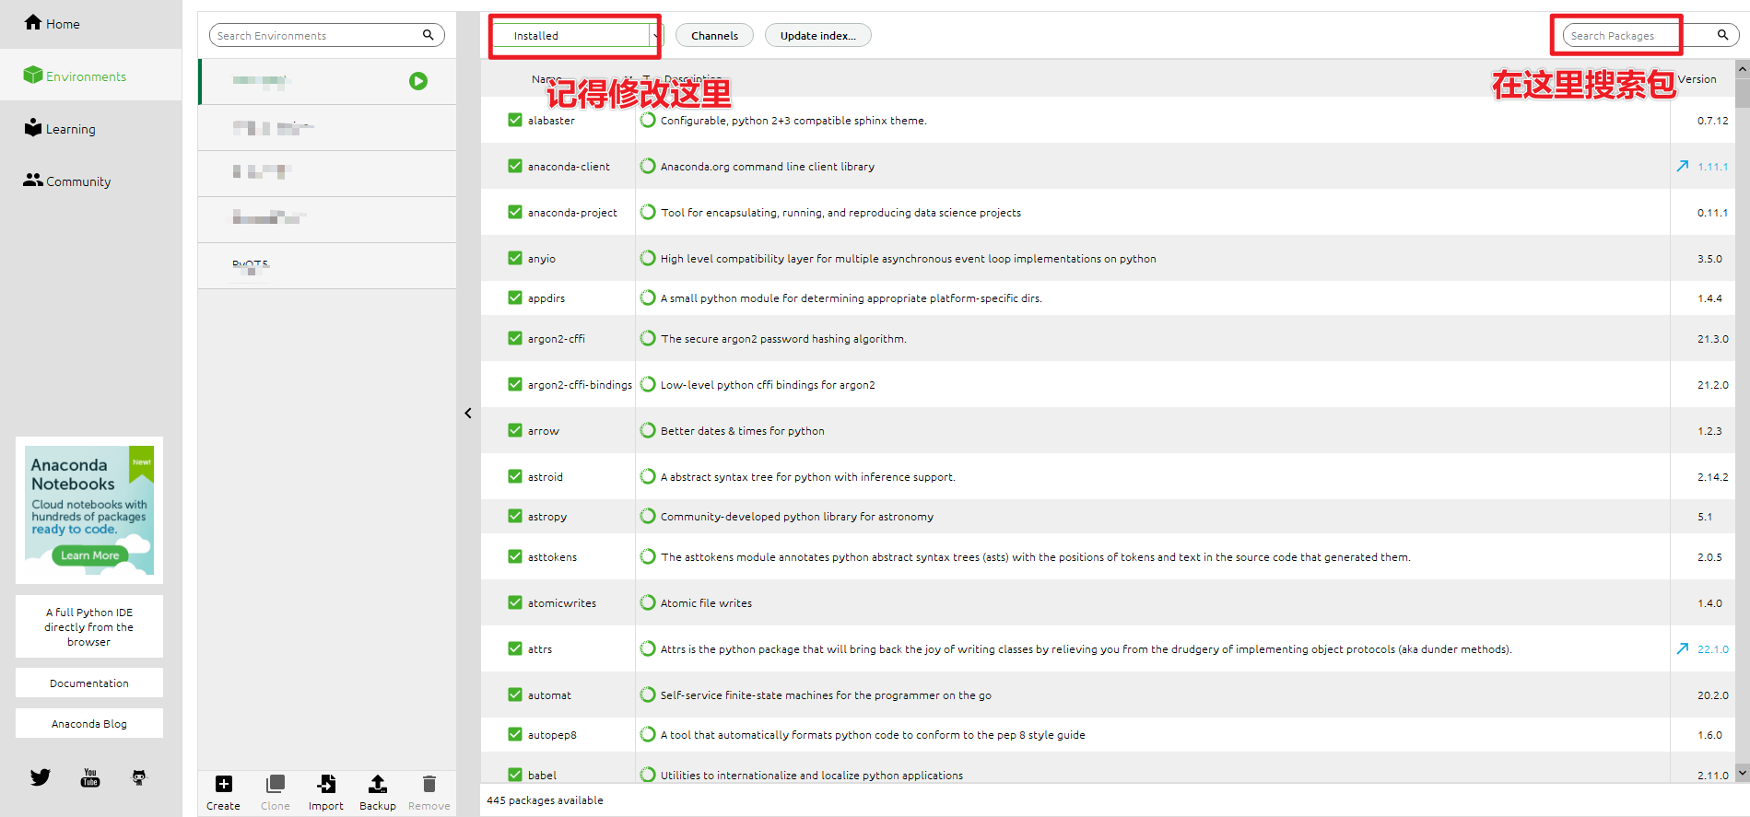
Task: Click the Update index button
Action: click(817, 36)
